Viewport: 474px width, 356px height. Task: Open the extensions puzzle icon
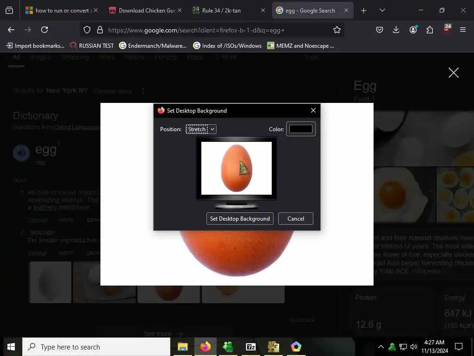[430, 30]
